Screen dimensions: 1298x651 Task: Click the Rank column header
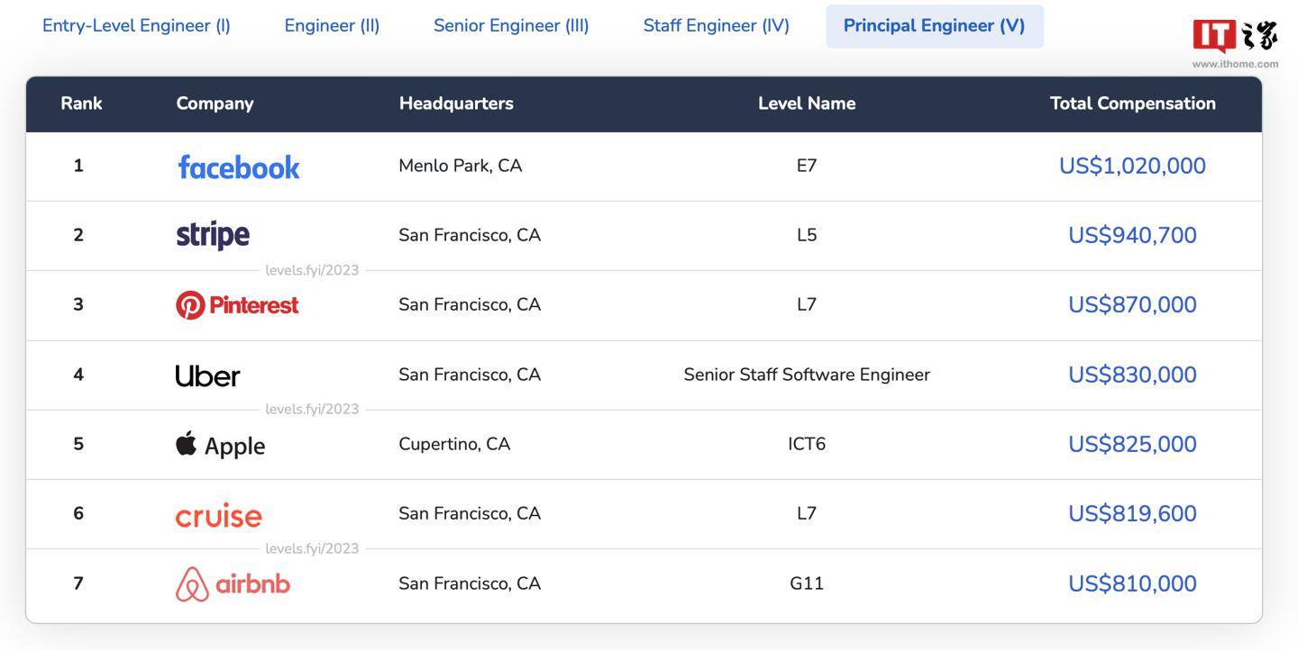point(81,104)
